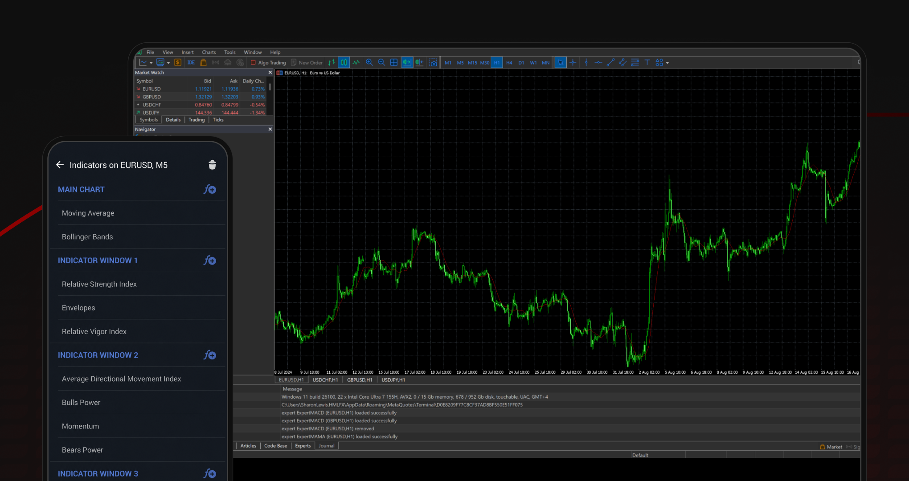Select the Fibonacci retracement tool
The image size is (909, 481).
click(635, 63)
